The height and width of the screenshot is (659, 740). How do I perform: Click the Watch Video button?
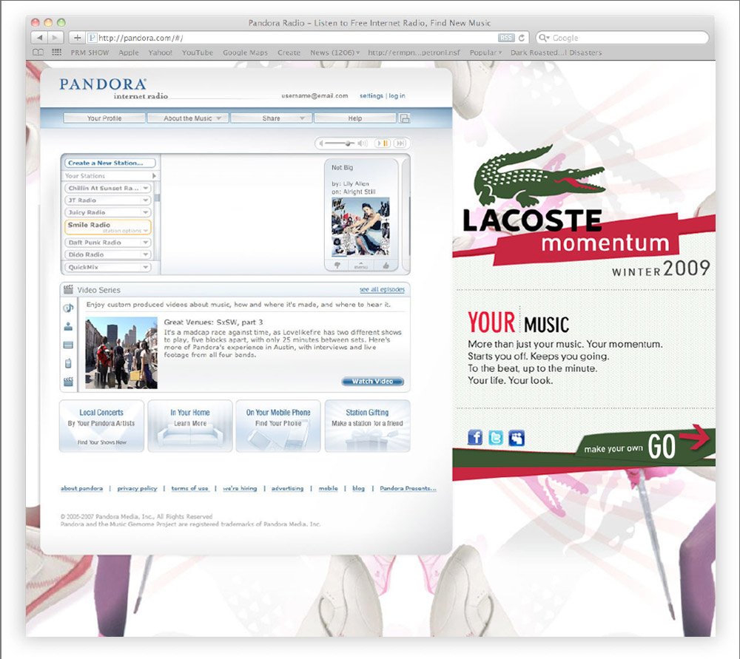click(372, 381)
